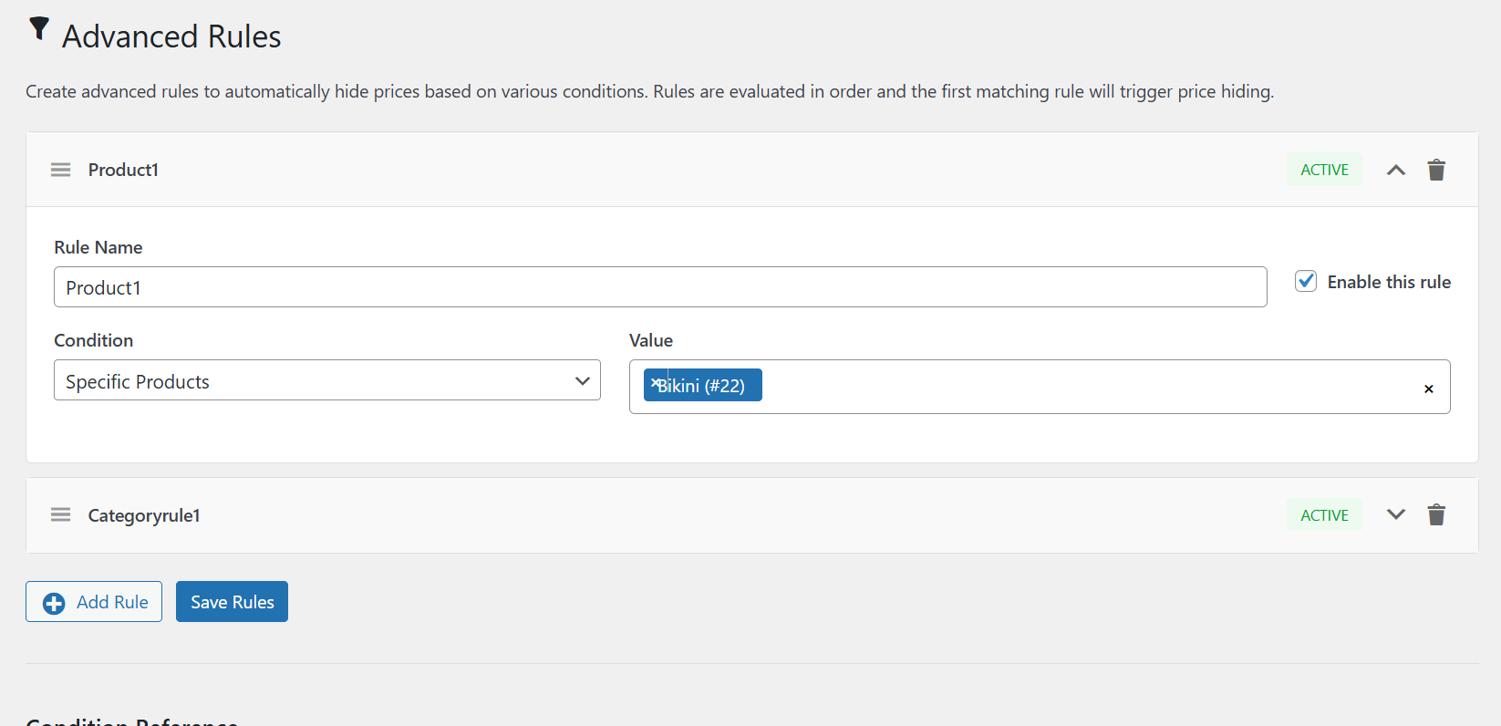Screen dimensions: 1501x726
Task: Click the Bikini (#22) selected tag
Action: (703, 385)
